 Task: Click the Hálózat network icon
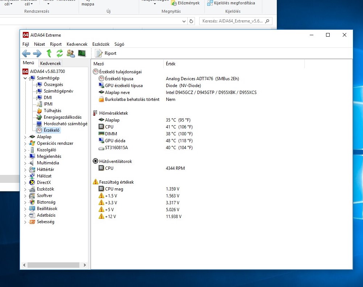point(32,176)
